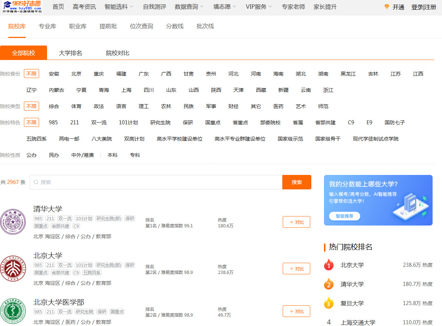The height and width of the screenshot is (326, 442).
Task: Filter school feature by 八大美院
Action: coord(102,139)
